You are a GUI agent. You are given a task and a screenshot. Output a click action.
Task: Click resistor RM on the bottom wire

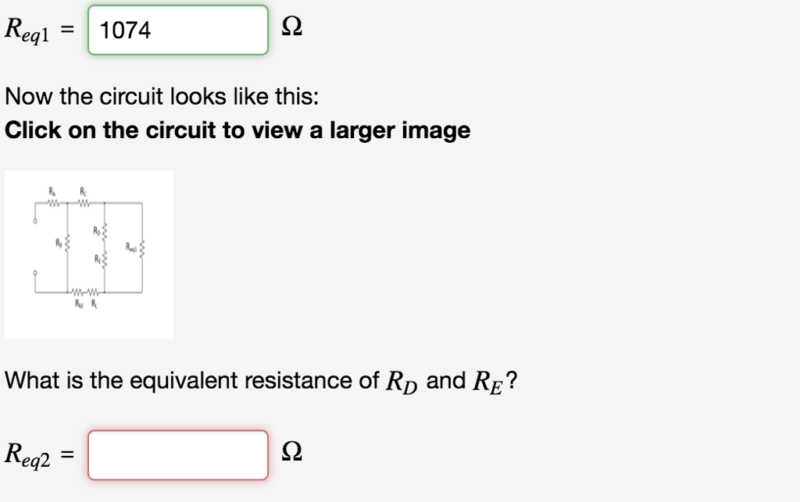coord(79,291)
